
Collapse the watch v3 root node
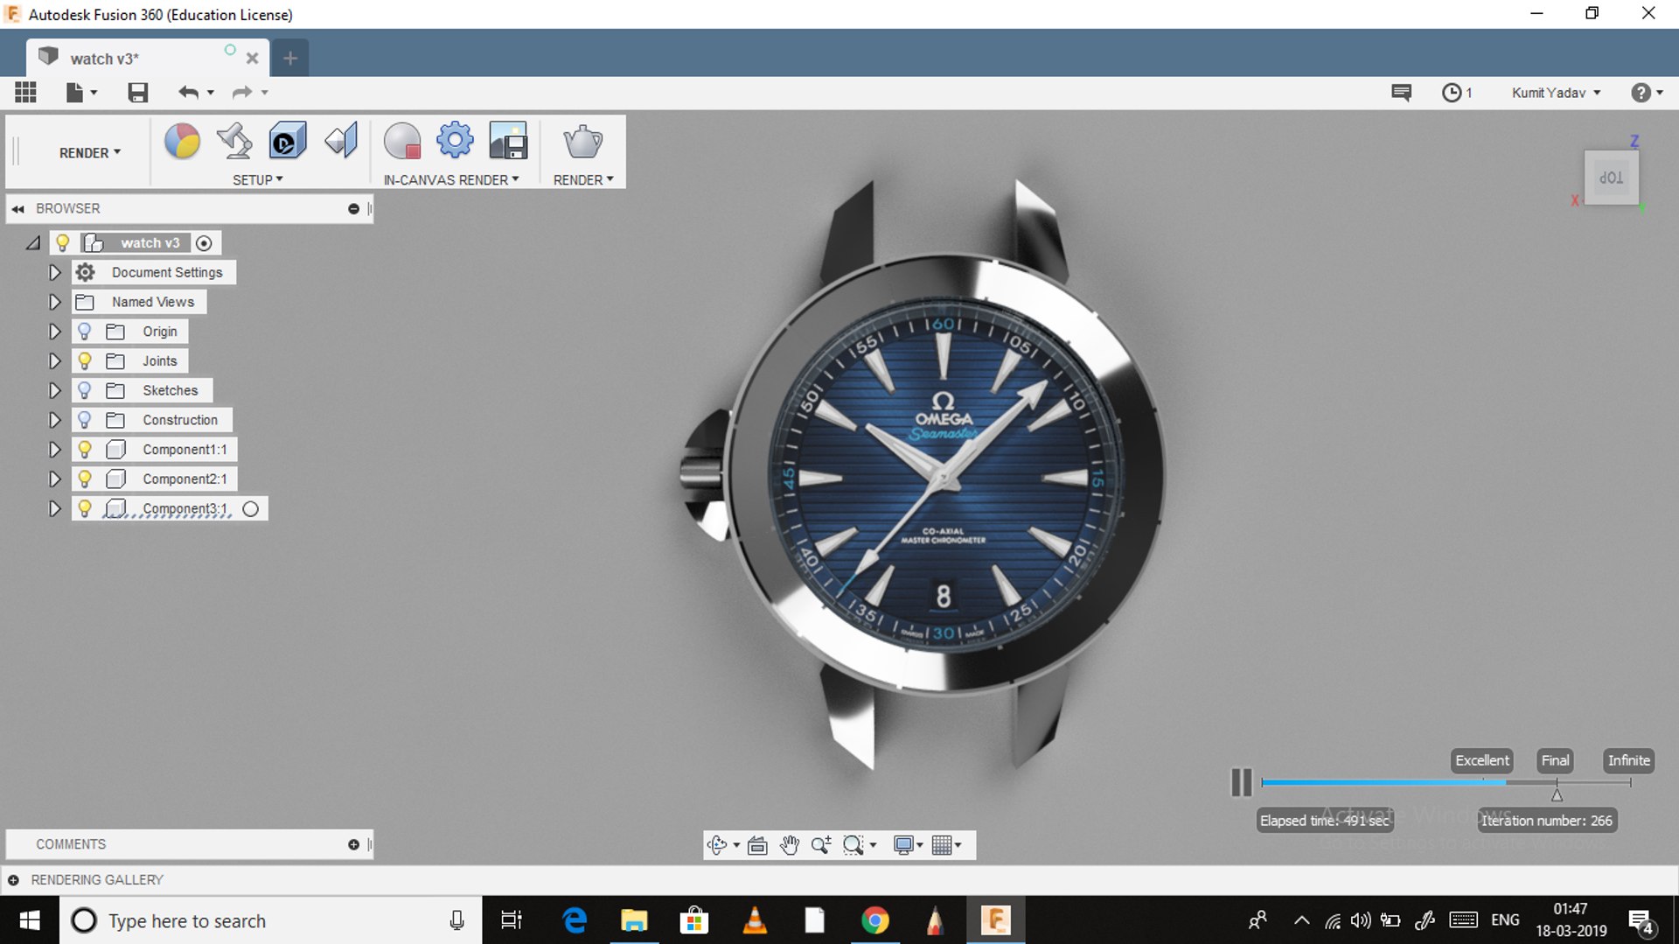tap(33, 242)
